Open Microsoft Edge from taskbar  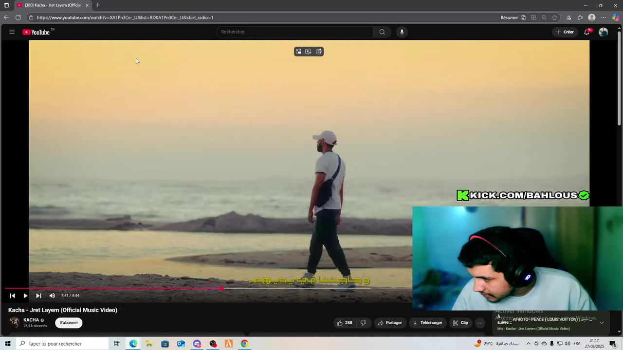coord(133,344)
